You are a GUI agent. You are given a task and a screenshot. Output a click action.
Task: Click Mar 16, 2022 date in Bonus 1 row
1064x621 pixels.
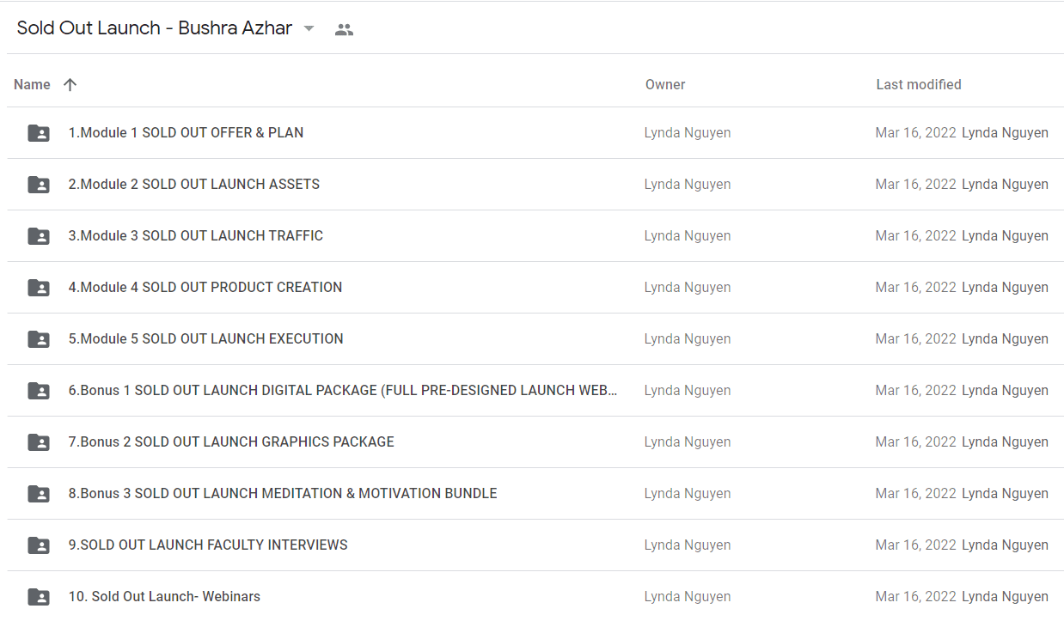click(916, 390)
